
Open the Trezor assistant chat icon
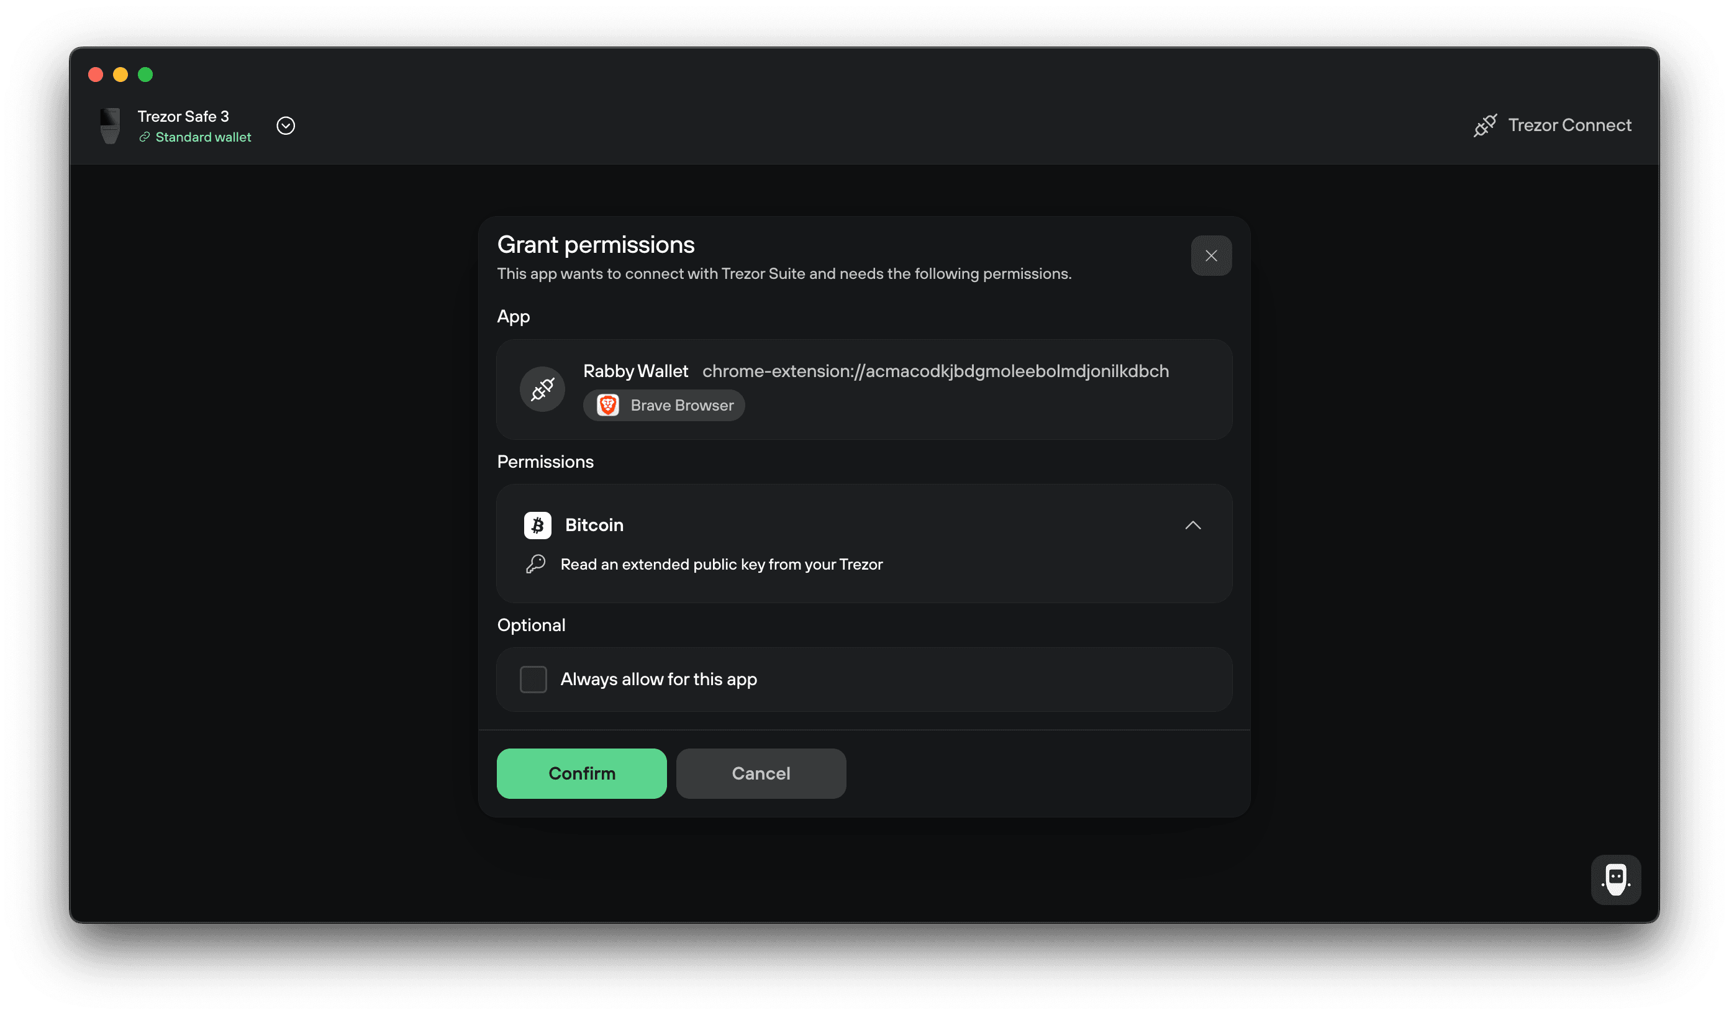[1616, 879]
